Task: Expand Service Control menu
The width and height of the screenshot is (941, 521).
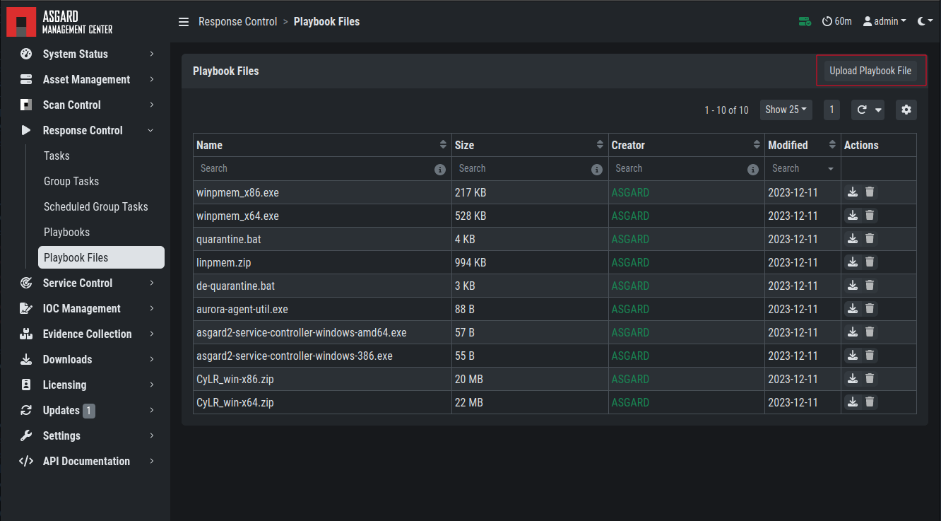Action: point(85,283)
